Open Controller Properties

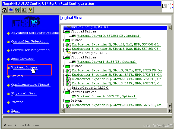click(30, 50)
